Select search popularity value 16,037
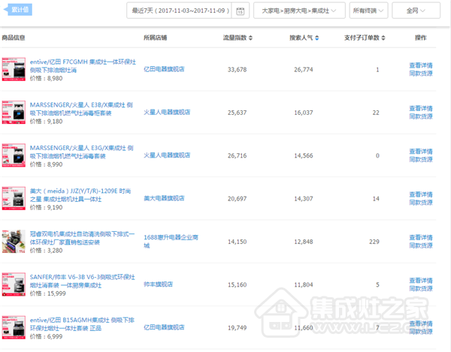This screenshot has height=352, width=451. click(x=304, y=113)
